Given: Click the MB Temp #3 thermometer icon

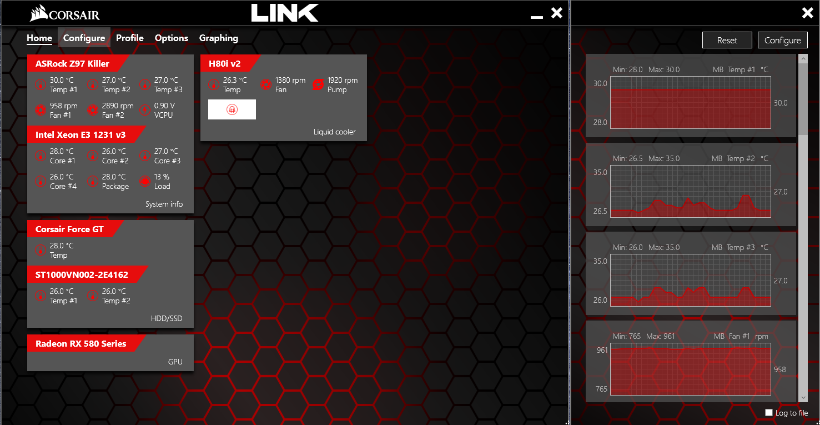Looking at the screenshot, I should (x=145, y=84).
